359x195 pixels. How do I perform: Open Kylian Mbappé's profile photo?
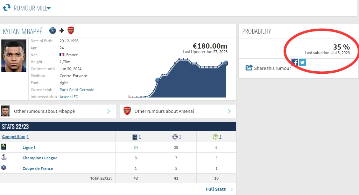(x=14, y=56)
